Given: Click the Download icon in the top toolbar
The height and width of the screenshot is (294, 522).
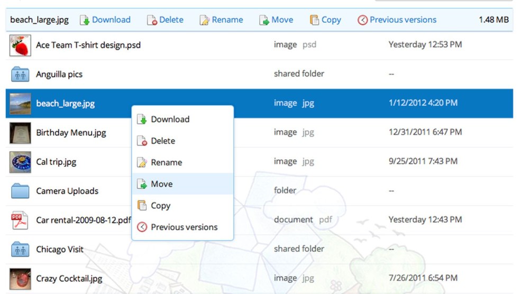Looking at the screenshot, I should point(85,20).
